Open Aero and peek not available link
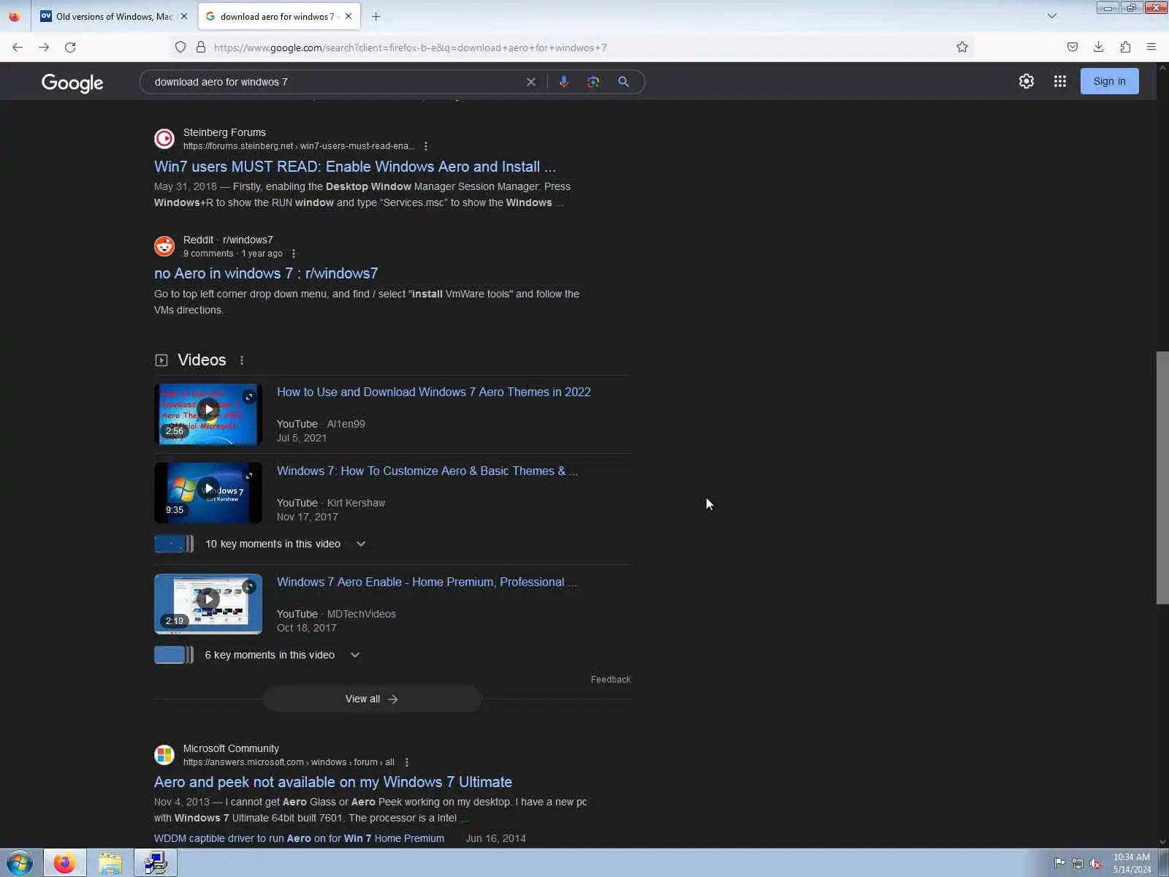This screenshot has width=1169, height=877. click(x=333, y=782)
